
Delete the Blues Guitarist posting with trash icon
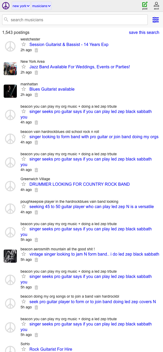(x=36, y=95)
